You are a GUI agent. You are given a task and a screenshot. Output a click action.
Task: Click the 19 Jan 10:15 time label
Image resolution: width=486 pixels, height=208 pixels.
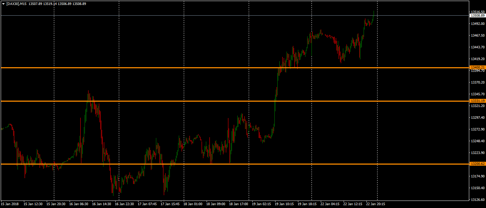click(284, 204)
